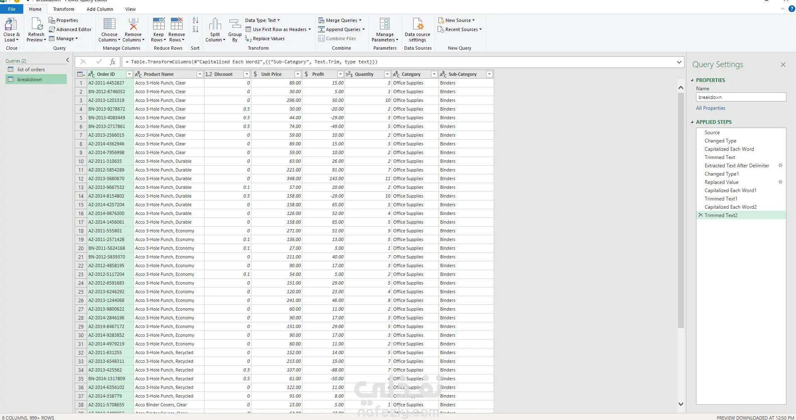Switch to the Home tab
796x420 pixels.
point(35,9)
